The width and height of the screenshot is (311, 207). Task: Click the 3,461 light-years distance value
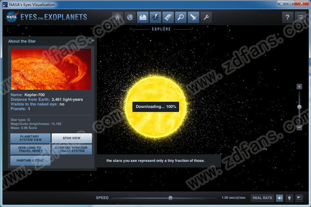coord(67,99)
